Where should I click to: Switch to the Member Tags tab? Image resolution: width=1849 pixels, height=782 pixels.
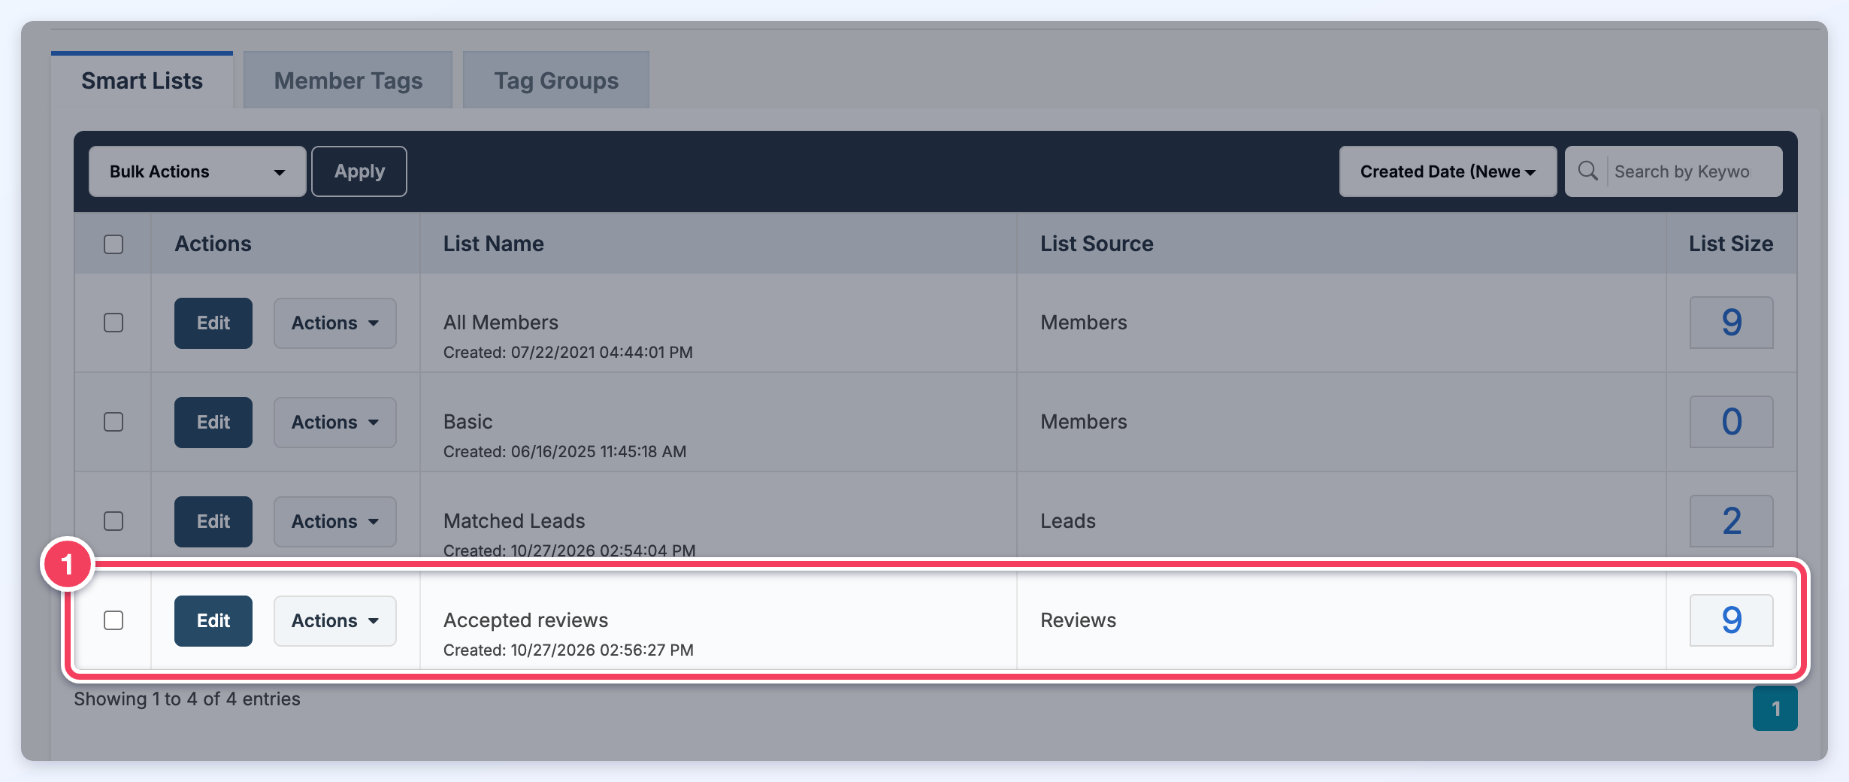(x=348, y=80)
